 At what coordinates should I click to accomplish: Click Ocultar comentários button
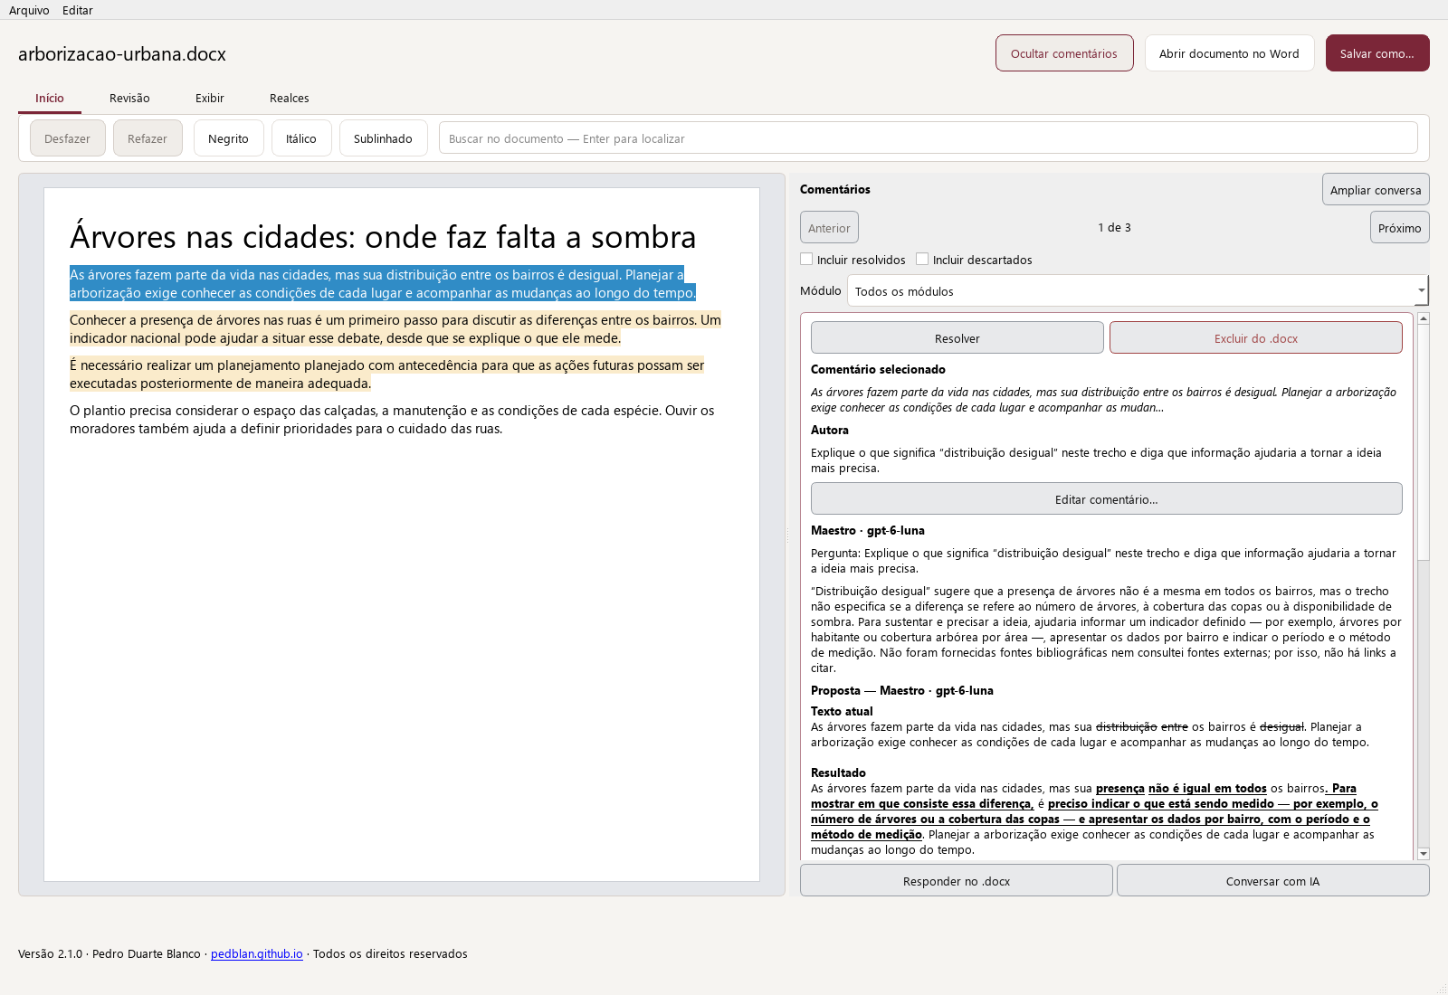pyautogui.click(x=1064, y=53)
